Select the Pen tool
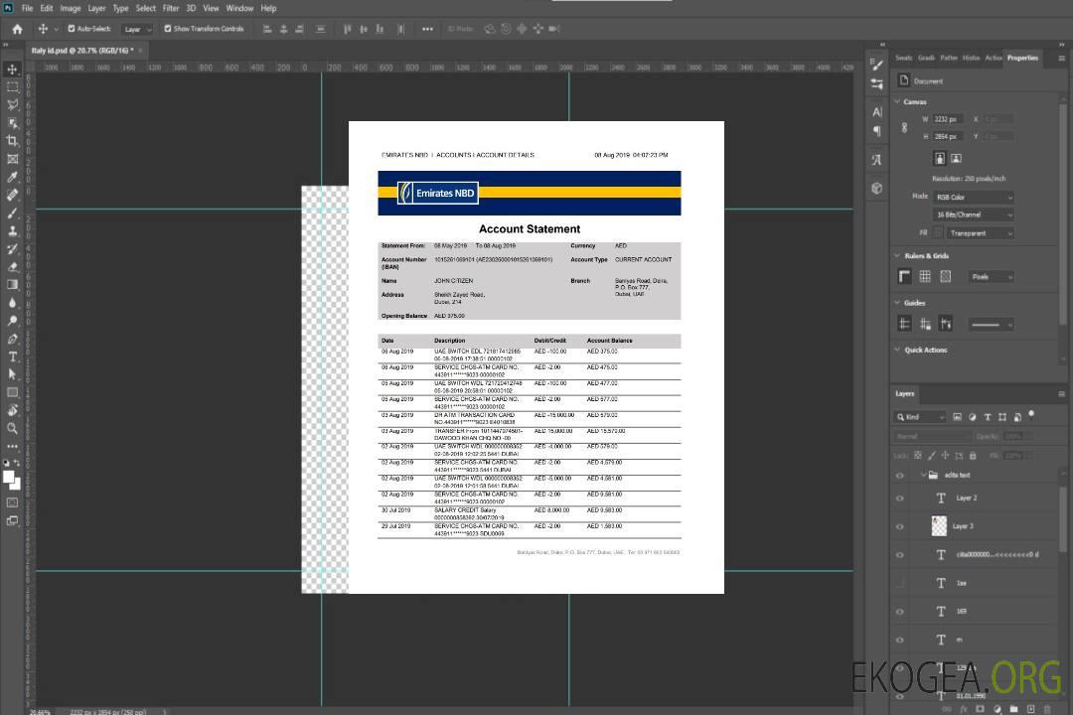This screenshot has width=1073, height=715. pyautogui.click(x=12, y=339)
